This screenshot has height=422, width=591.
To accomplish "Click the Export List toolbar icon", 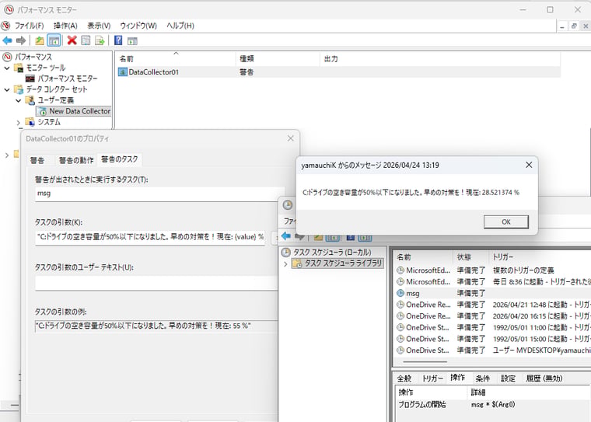I will point(100,40).
